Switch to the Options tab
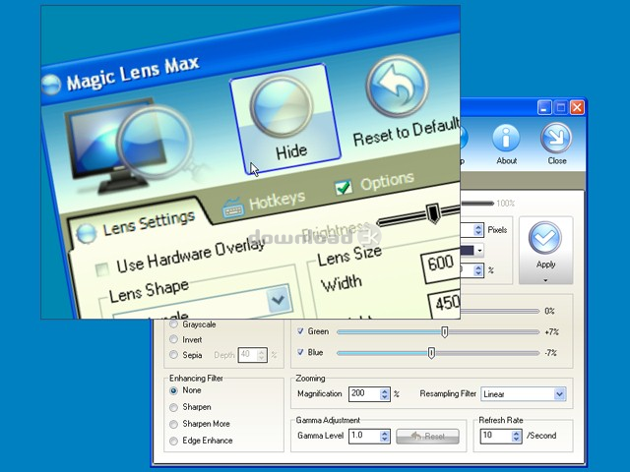630x472 pixels. 374,184
